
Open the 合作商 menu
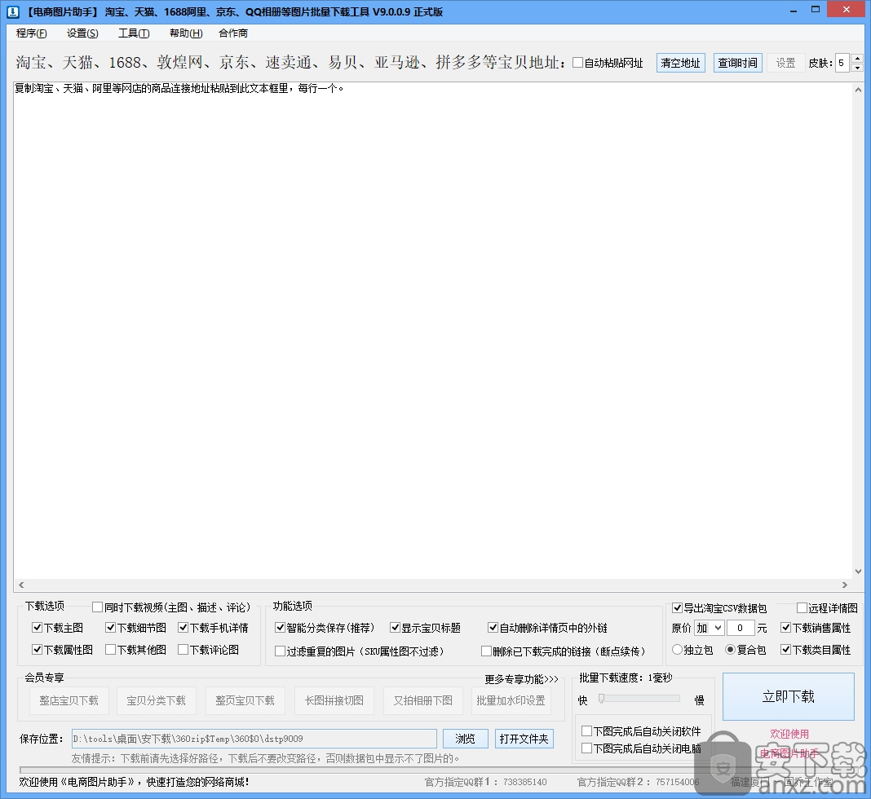click(x=233, y=33)
